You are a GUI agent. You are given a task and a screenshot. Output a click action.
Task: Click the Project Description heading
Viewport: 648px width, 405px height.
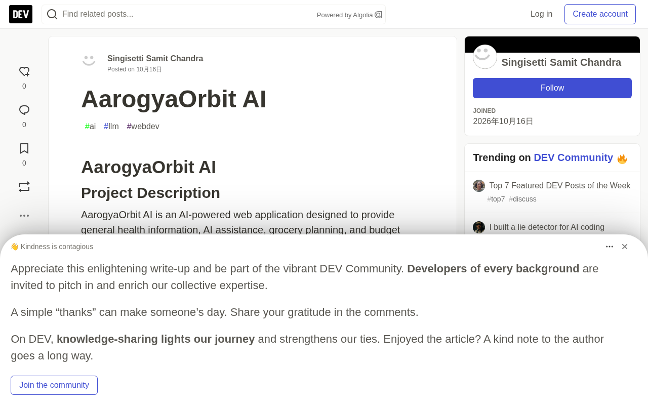point(150,193)
